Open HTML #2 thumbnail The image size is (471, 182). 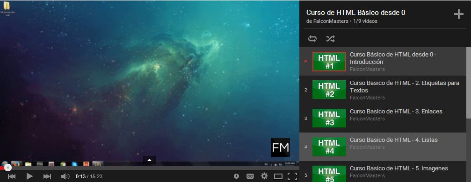tap(329, 90)
